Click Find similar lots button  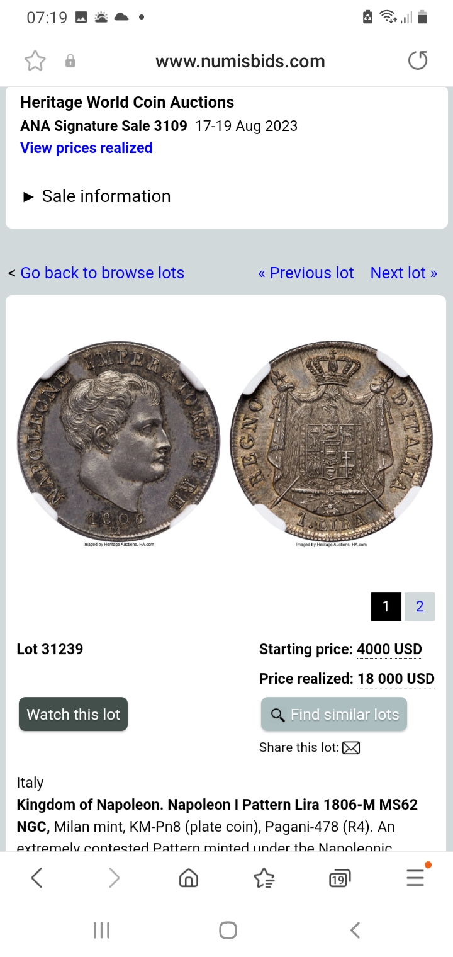(334, 714)
